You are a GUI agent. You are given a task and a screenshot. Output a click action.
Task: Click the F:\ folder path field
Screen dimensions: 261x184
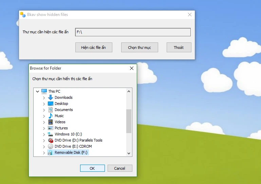pos(133,32)
